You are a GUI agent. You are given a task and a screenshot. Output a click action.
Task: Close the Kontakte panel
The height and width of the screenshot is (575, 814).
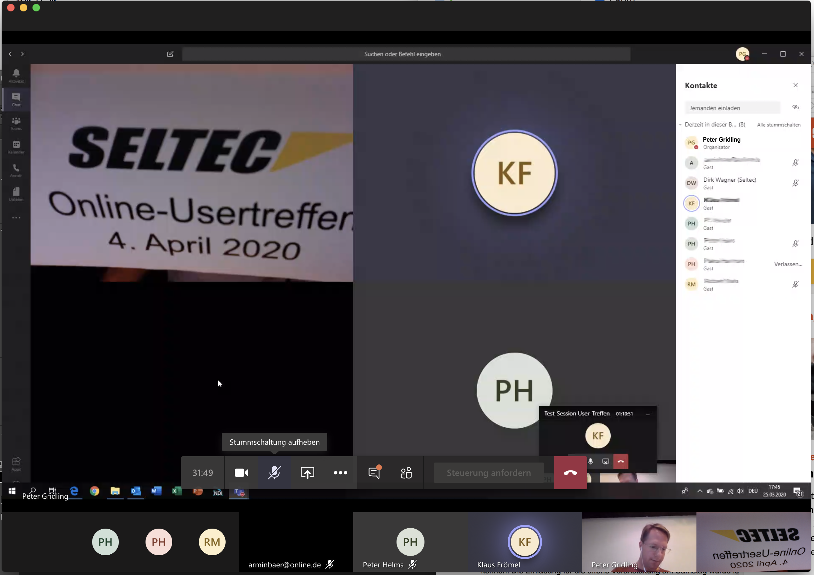(796, 85)
